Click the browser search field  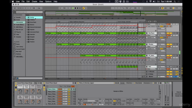click(x=29, y=12)
